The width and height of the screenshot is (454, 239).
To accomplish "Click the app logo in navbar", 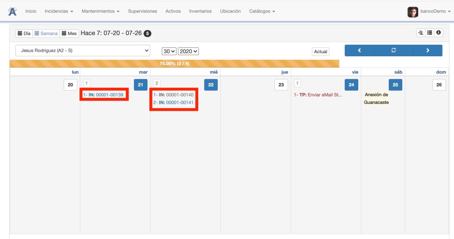I will tap(12, 12).
